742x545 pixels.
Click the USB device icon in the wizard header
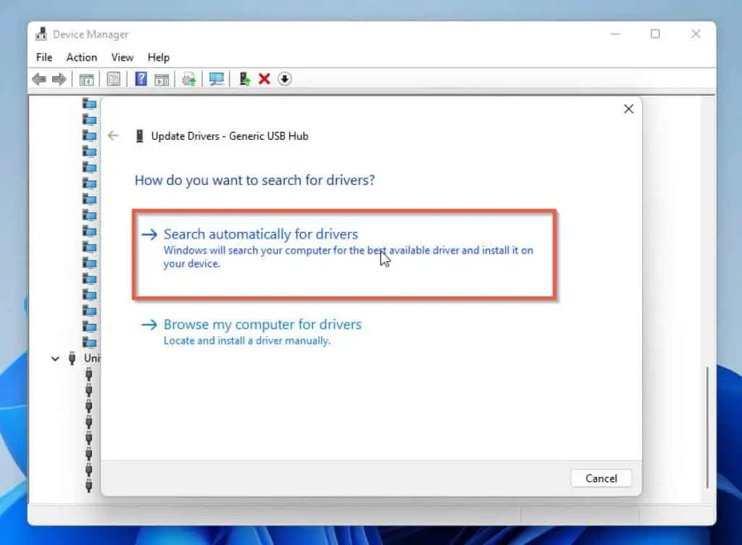click(x=141, y=136)
